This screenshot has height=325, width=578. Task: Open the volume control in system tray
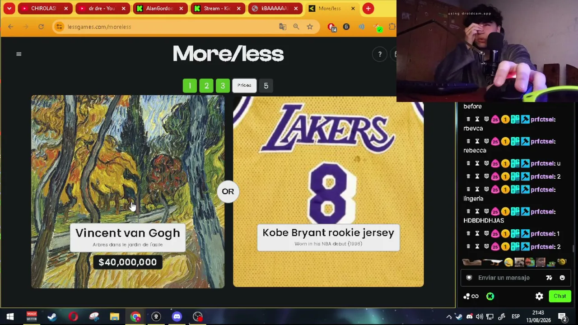point(480,316)
